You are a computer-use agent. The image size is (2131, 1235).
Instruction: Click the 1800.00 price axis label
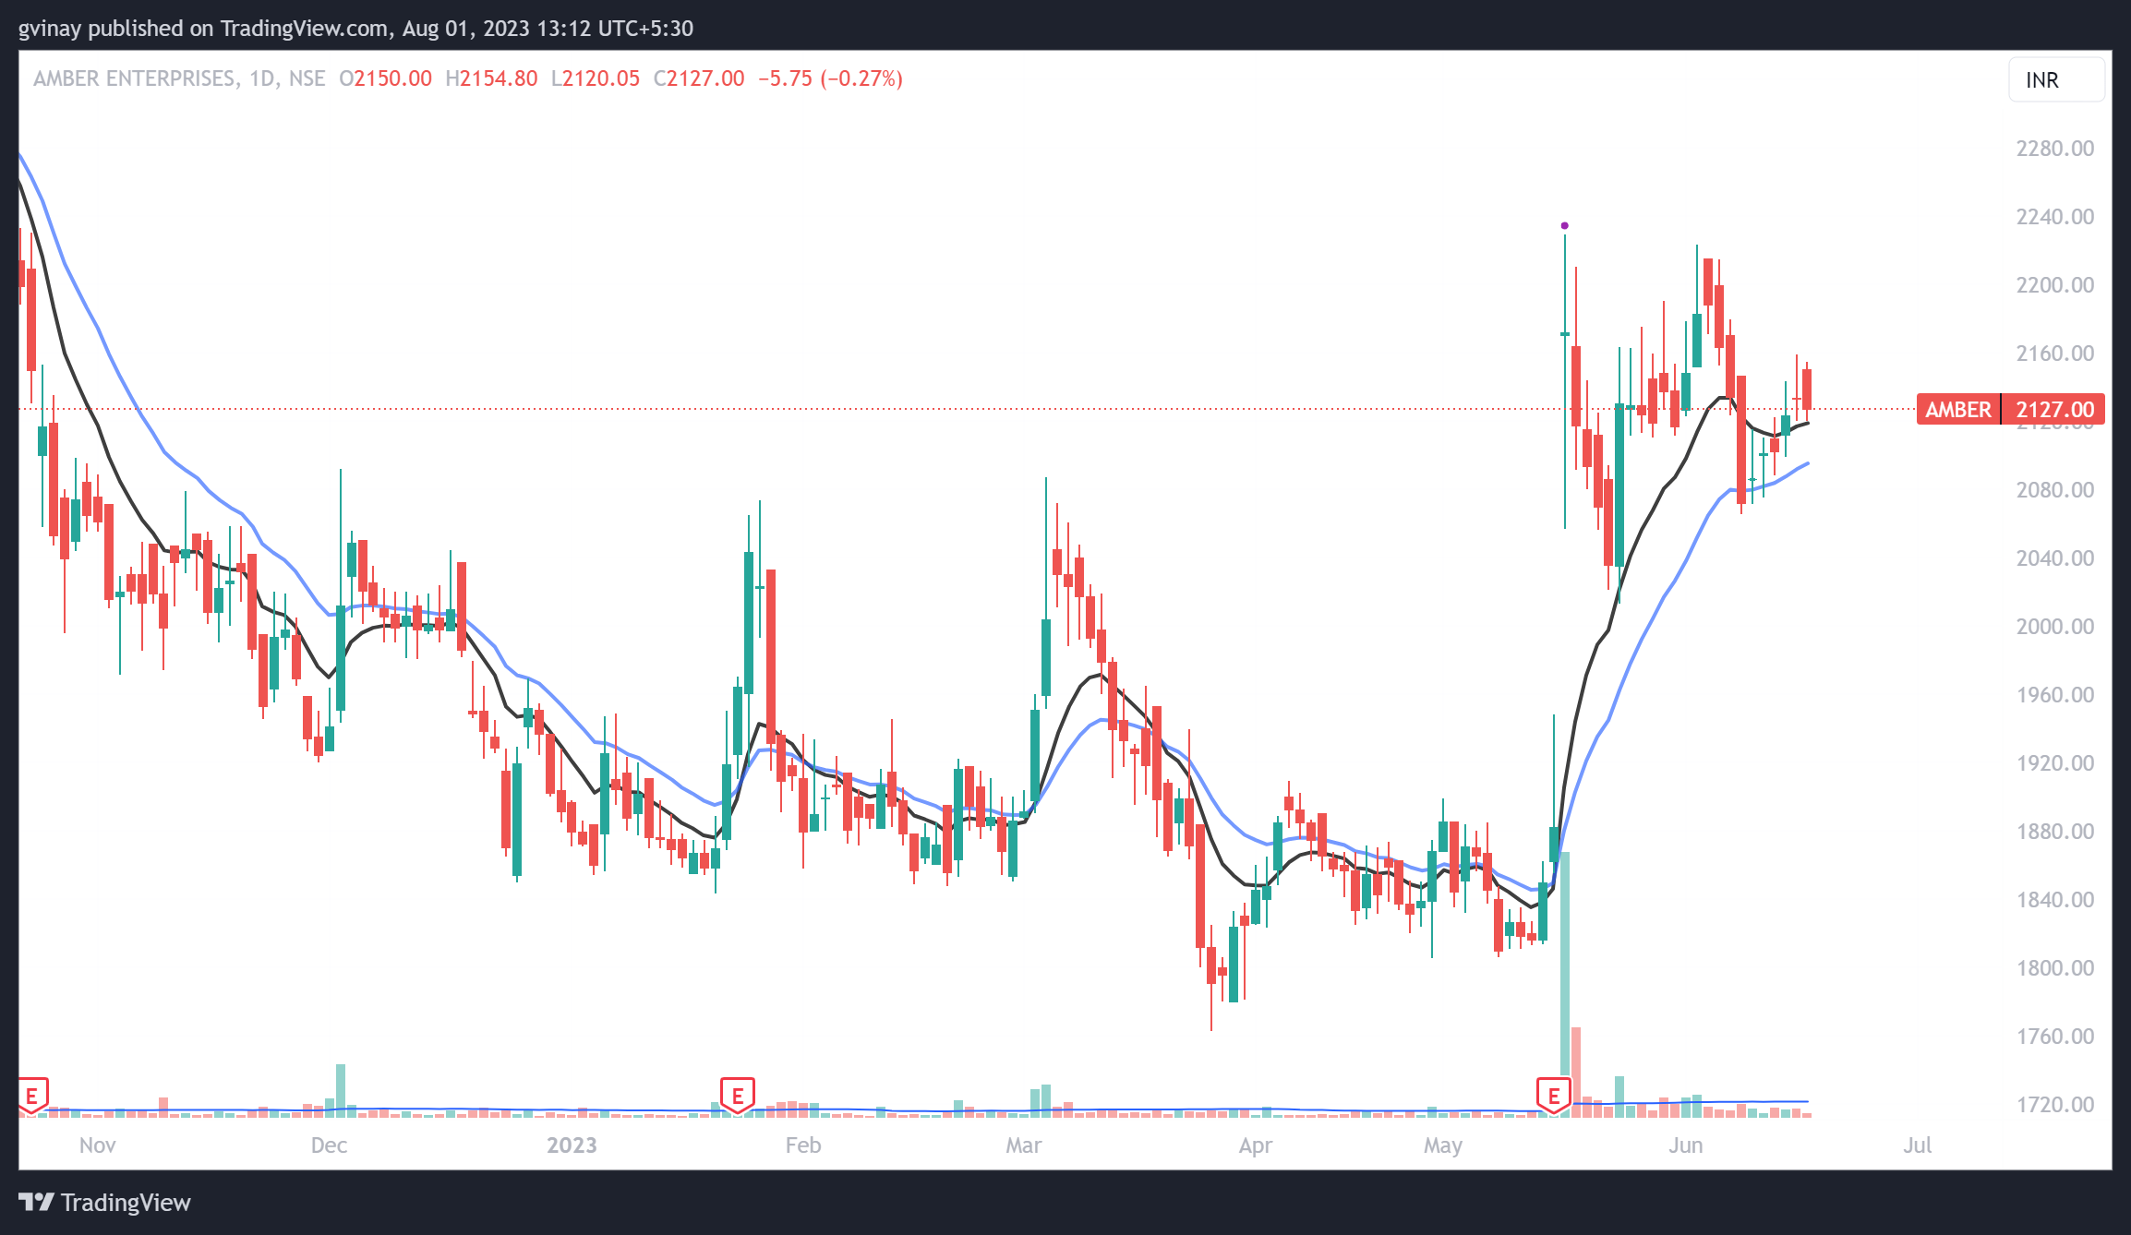pos(2054,968)
